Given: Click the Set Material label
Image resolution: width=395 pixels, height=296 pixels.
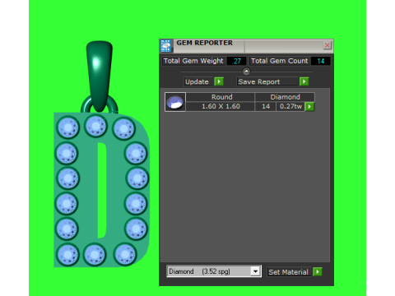Looking at the screenshot, I should (x=289, y=272).
